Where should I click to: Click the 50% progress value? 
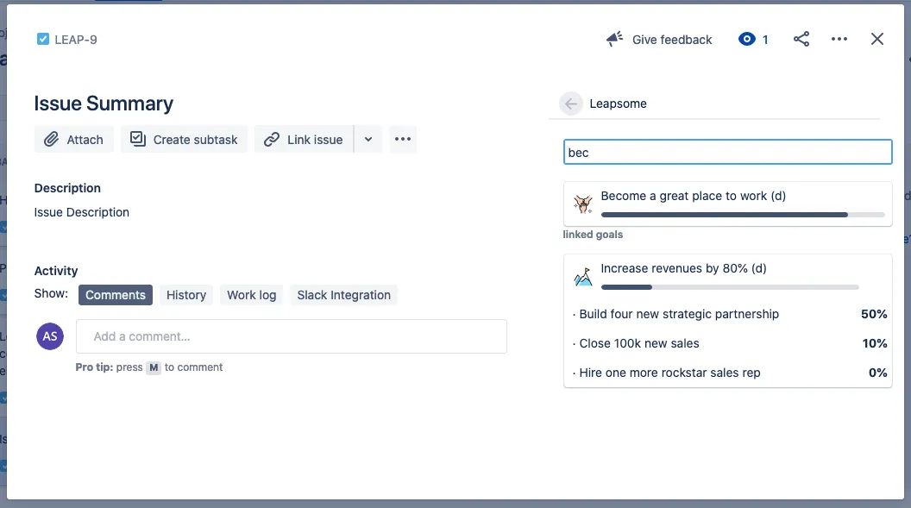tap(874, 314)
